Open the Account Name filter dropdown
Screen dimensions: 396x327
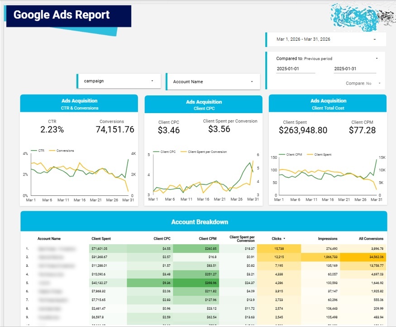click(213, 82)
